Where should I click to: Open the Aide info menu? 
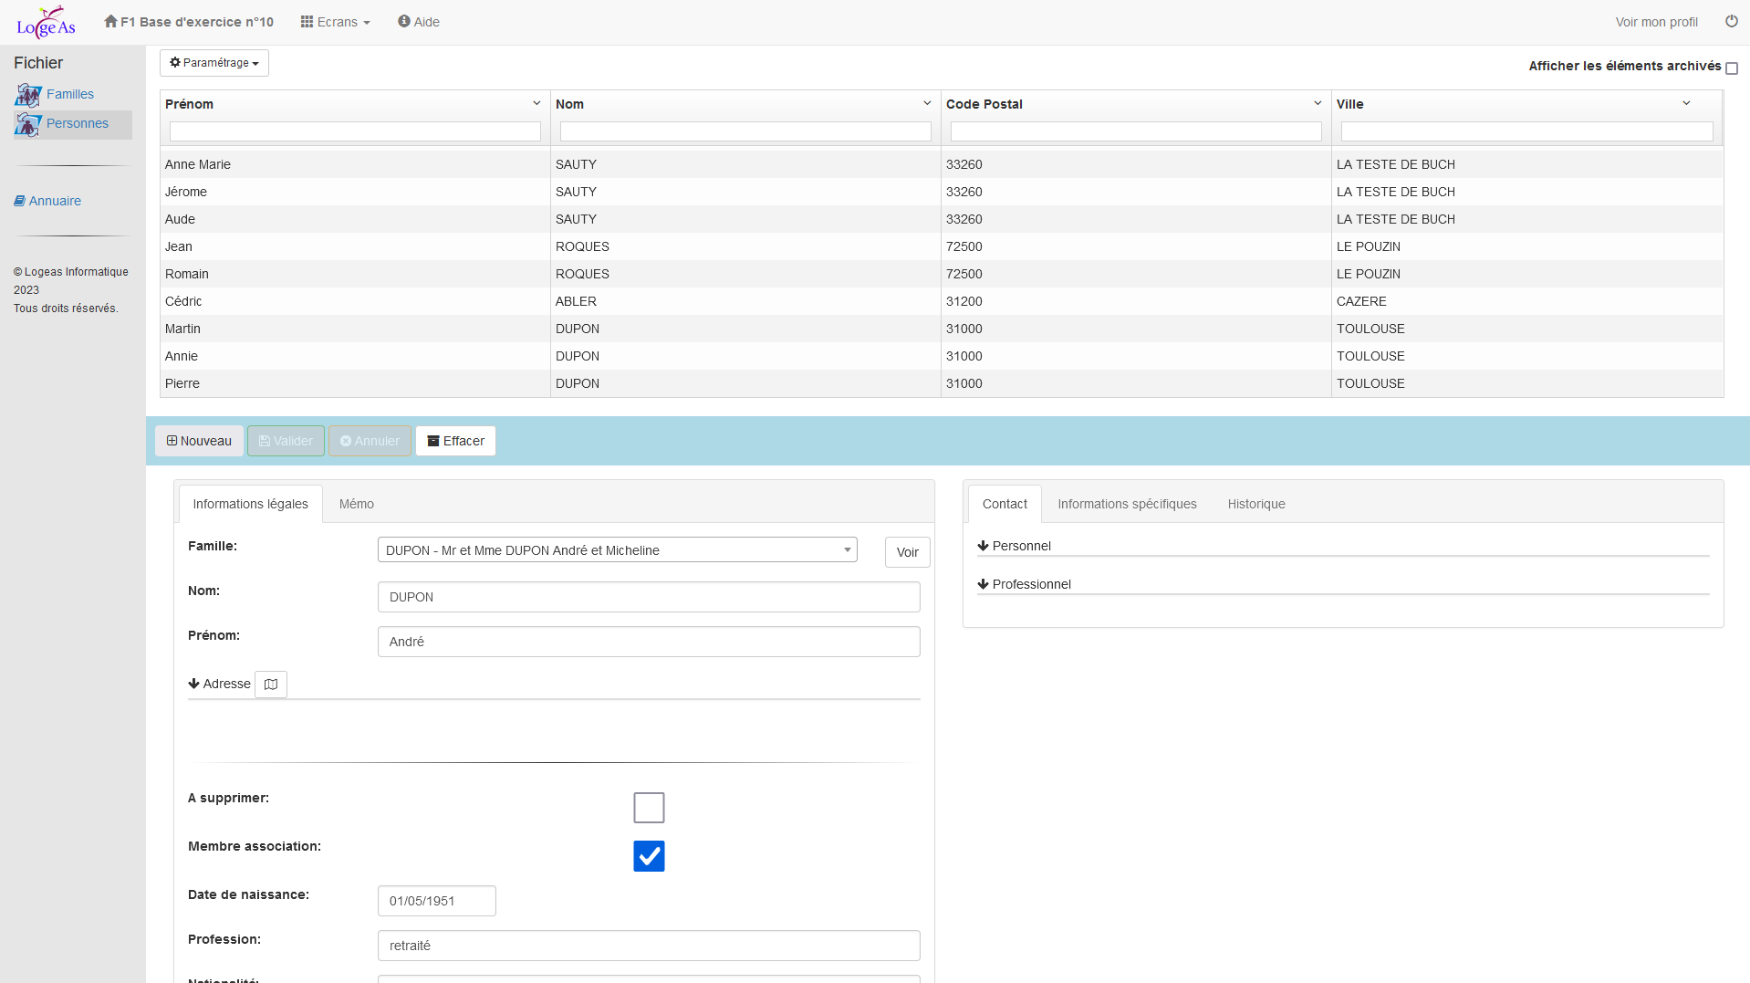pos(419,22)
